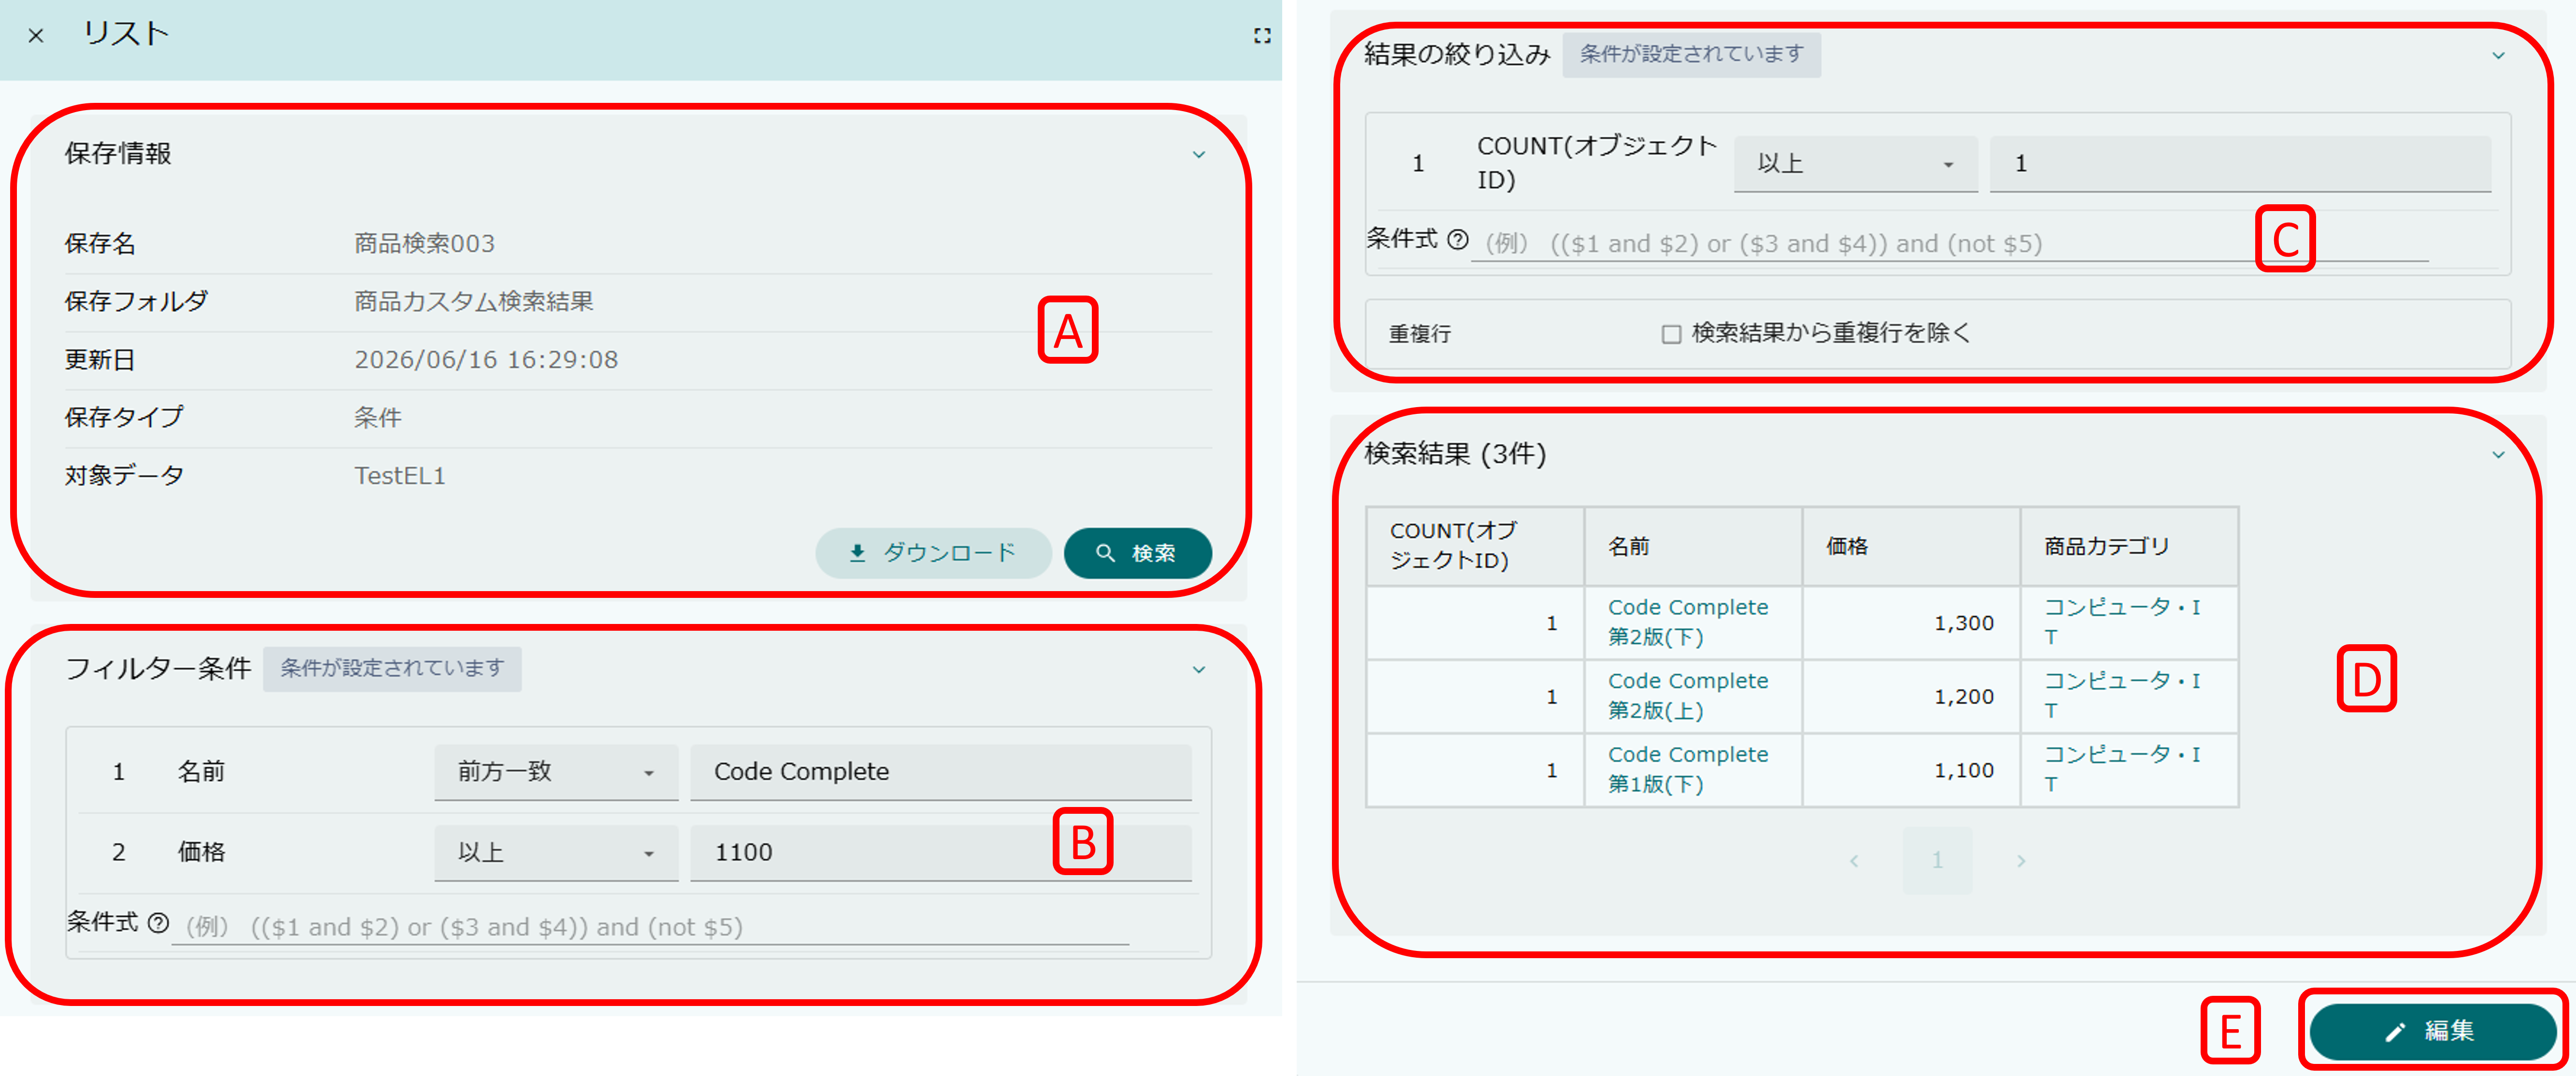Viewport: 2576px width, 1076px height.
Task: Open the Code Complete 第1版(下) link
Action: [x=1688, y=770]
